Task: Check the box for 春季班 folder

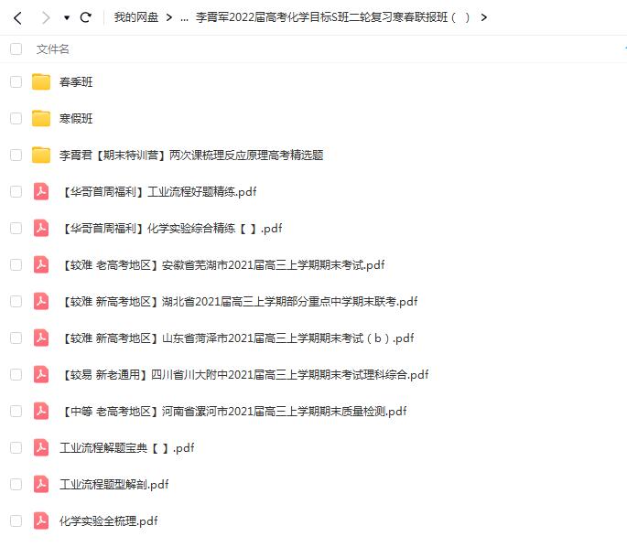Action: (16, 81)
